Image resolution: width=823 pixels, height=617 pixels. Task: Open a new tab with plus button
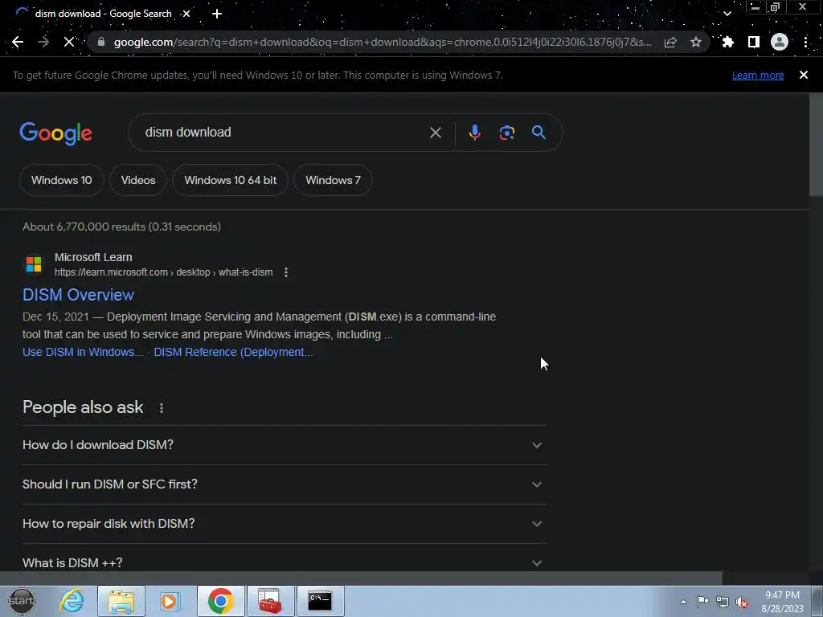pyautogui.click(x=217, y=14)
